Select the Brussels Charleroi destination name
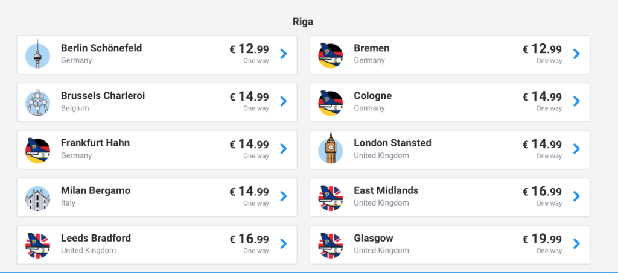618x273 pixels. pos(103,96)
